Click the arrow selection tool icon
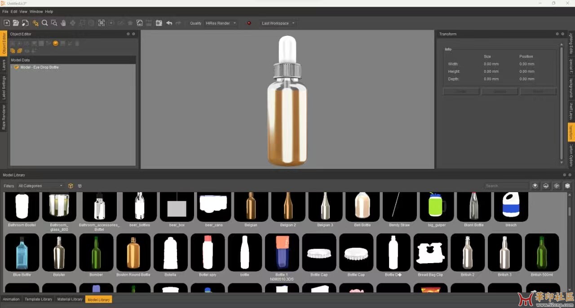575x308 pixels. pos(35,23)
